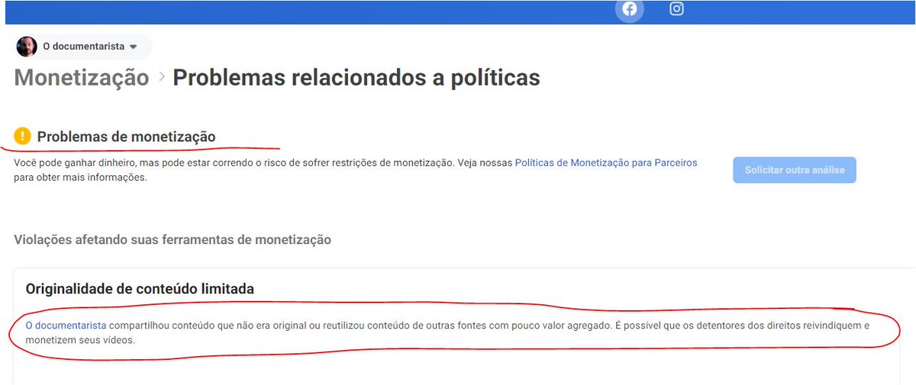Select the Problemas relacionados a políticas title
The image size is (916, 385).
tap(356, 78)
